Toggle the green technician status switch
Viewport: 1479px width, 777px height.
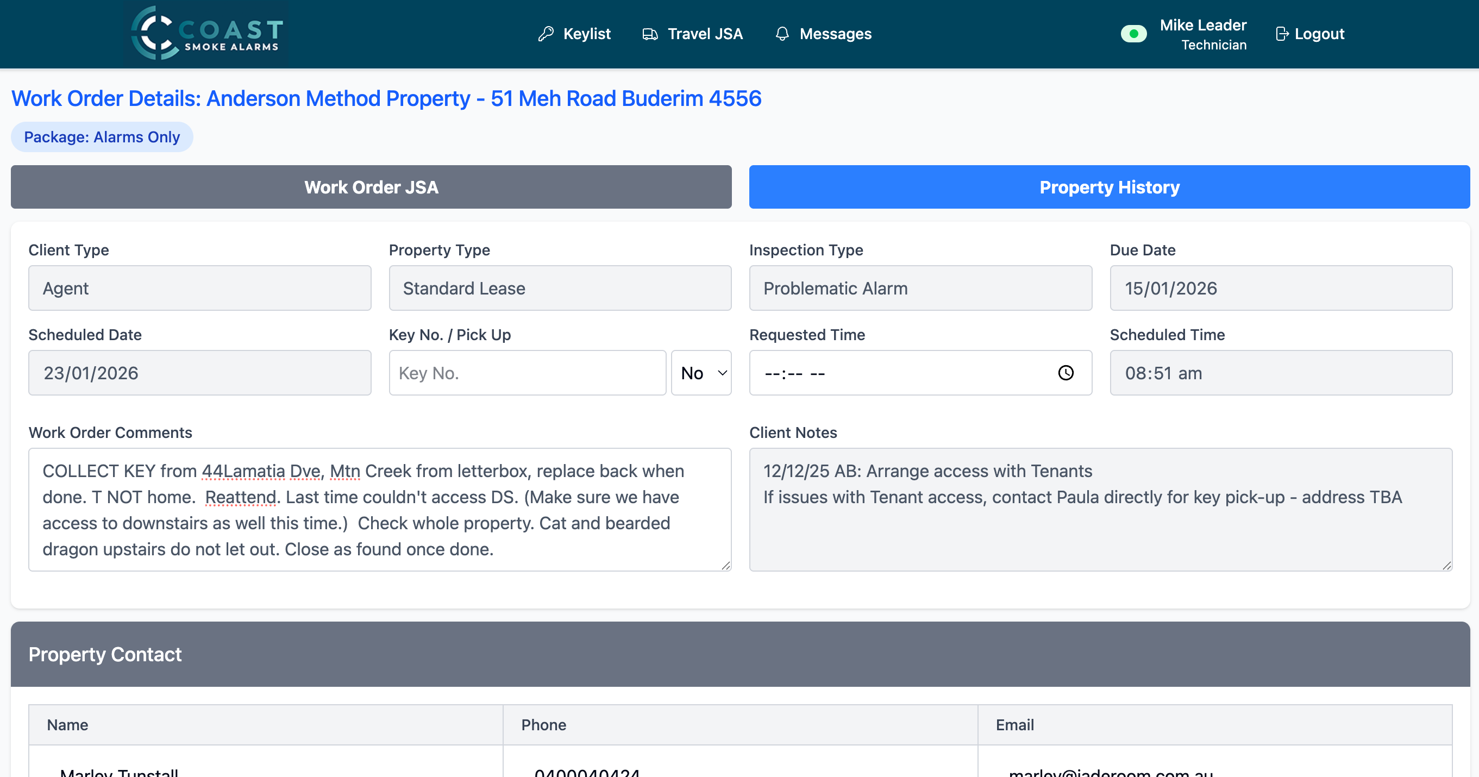[1133, 34]
